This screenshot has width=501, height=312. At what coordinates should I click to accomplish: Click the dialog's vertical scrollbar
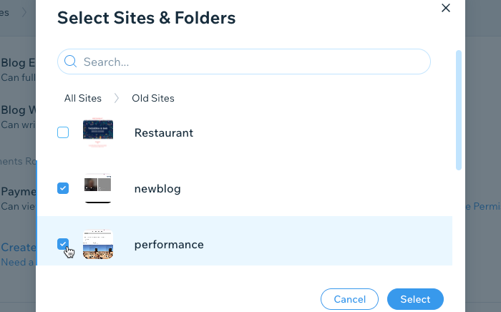[459, 110]
